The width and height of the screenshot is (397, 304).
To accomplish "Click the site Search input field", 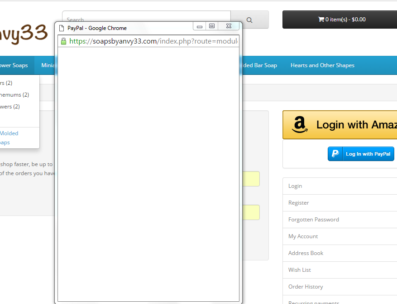I will click(146, 20).
